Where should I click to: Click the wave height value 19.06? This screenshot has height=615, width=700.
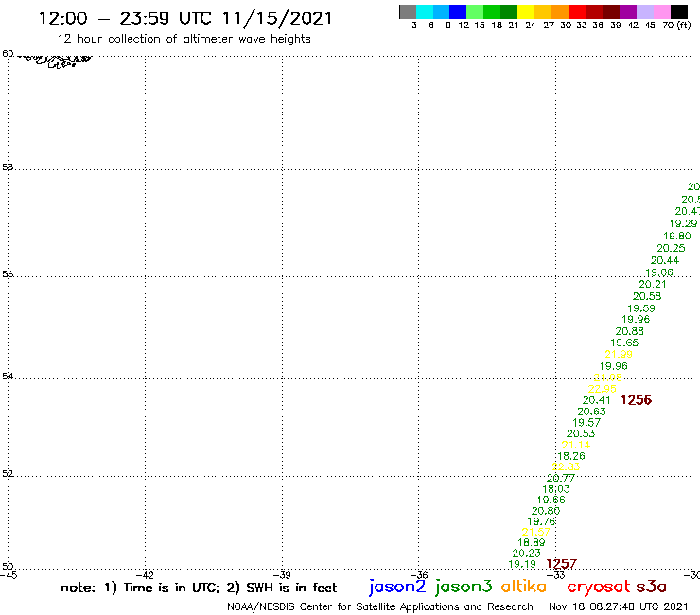(x=659, y=272)
